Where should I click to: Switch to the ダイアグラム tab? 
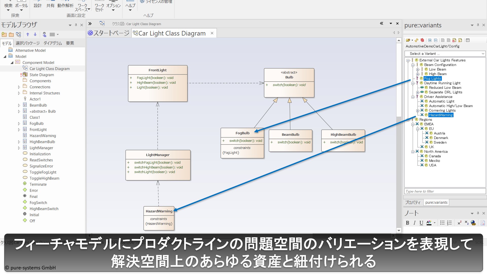coord(53,43)
